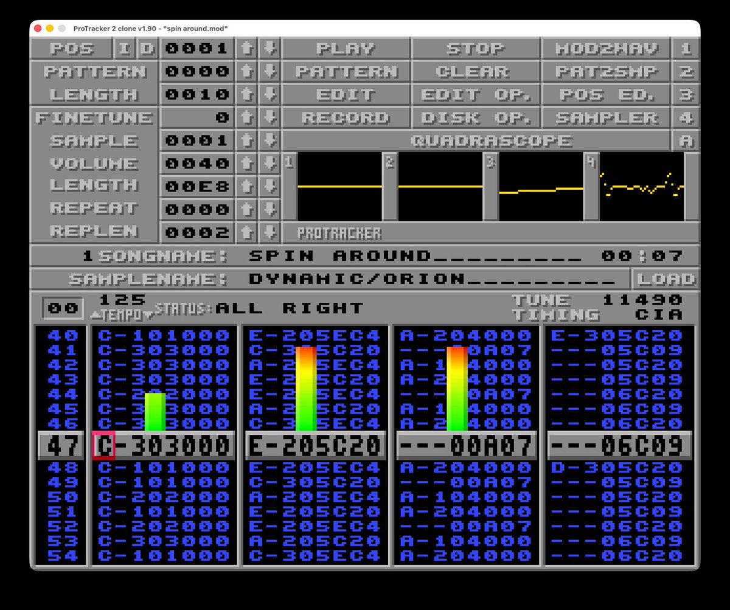Open the MOD2WAV renderer
This screenshot has width=730, height=610.
(607, 49)
